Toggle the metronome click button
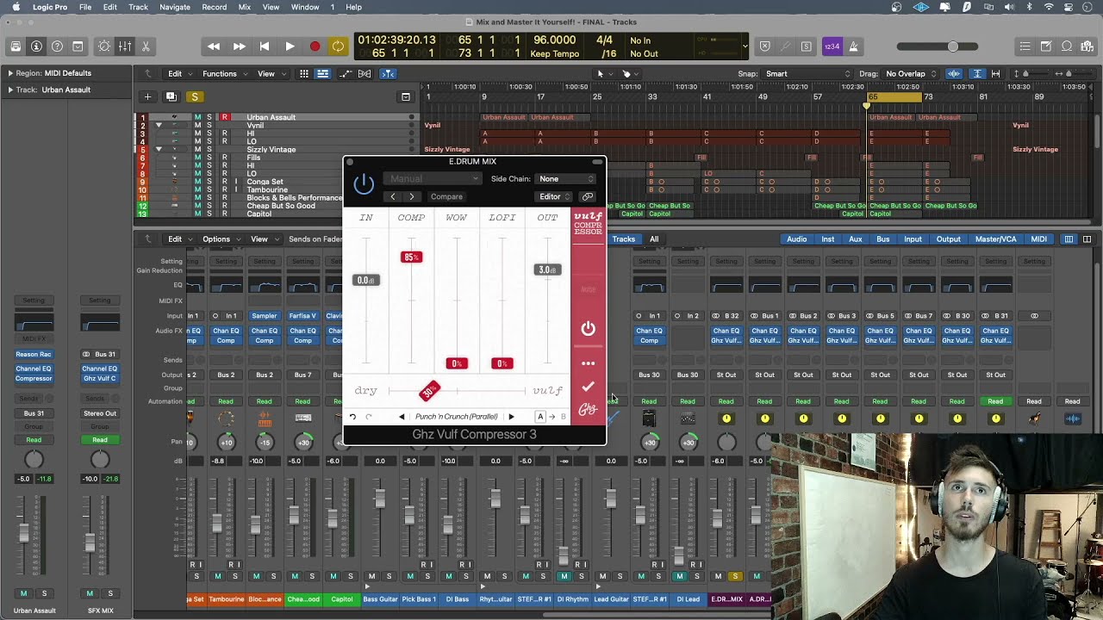The image size is (1103, 620). click(x=853, y=46)
